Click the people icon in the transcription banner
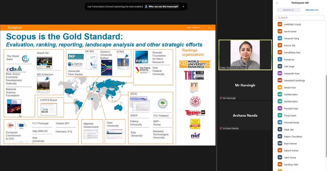327x171 pixels. [x=146, y=7]
